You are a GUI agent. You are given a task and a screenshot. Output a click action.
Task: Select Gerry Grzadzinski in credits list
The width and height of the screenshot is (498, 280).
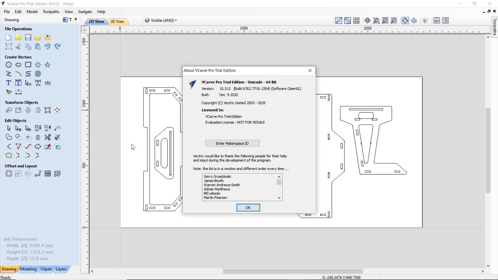pos(217,177)
